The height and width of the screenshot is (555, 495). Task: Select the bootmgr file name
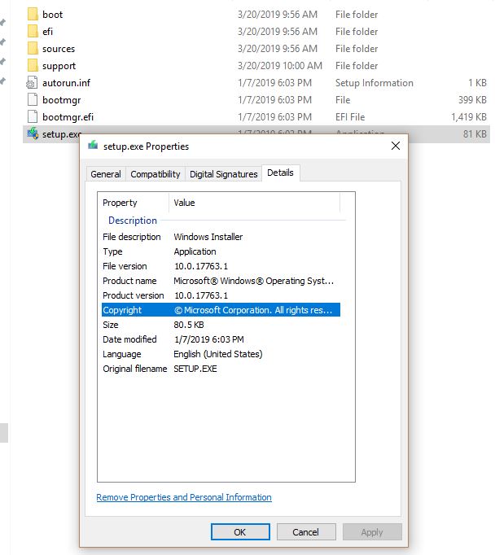click(62, 100)
